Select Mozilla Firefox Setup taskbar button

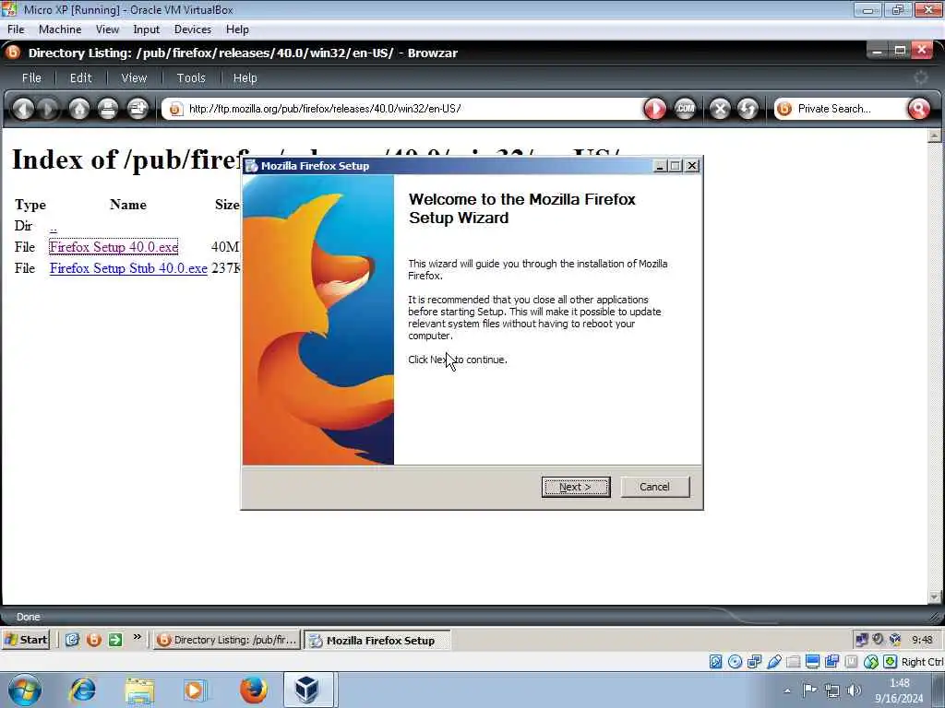click(x=377, y=640)
